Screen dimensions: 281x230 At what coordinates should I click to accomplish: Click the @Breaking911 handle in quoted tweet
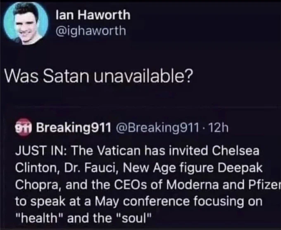[x=157, y=128]
